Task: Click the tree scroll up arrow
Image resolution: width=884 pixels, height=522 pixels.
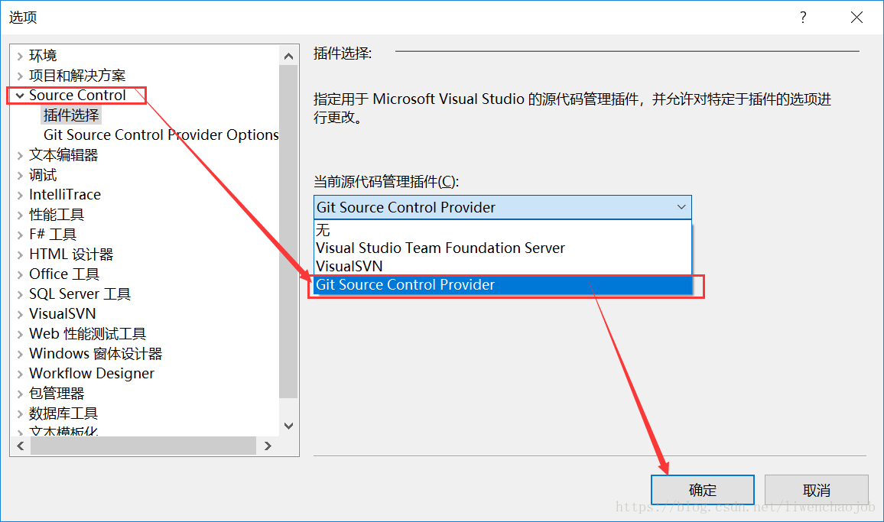Action: coord(288,56)
